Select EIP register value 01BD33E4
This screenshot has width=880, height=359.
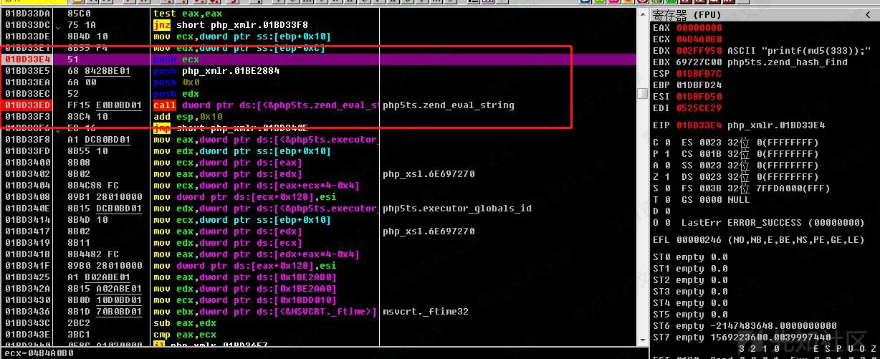699,125
